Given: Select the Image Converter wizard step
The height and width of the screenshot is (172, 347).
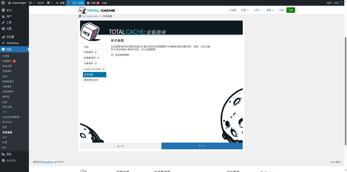Looking at the screenshot, I should coord(95,69).
